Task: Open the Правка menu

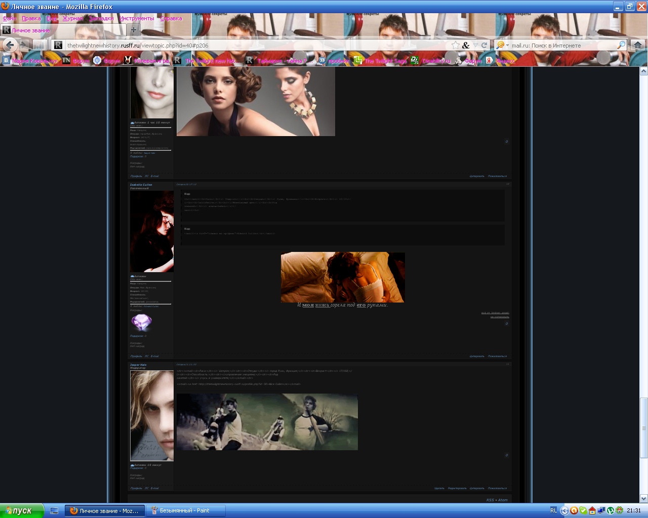Action: pyautogui.click(x=31, y=18)
